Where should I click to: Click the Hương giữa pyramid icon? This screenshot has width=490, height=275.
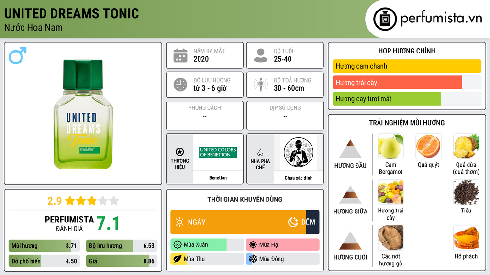(x=350, y=195)
